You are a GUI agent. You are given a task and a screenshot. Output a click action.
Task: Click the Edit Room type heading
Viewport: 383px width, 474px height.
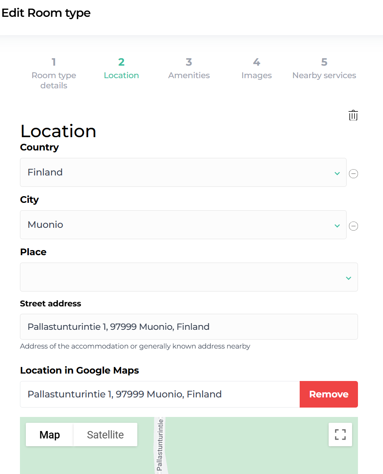(46, 13)
